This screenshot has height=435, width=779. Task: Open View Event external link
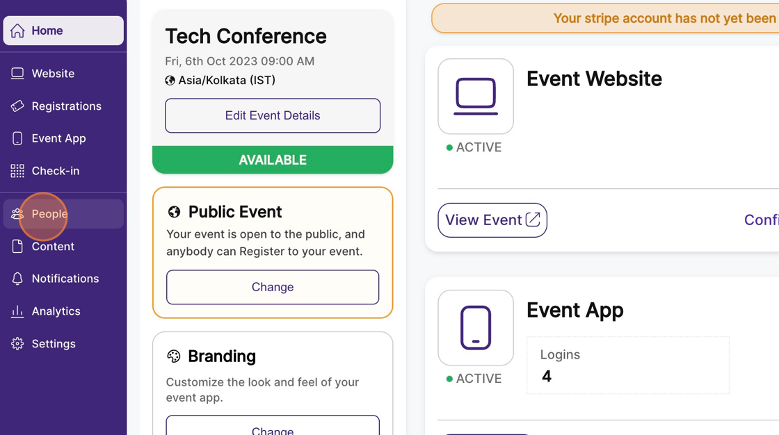492,220
